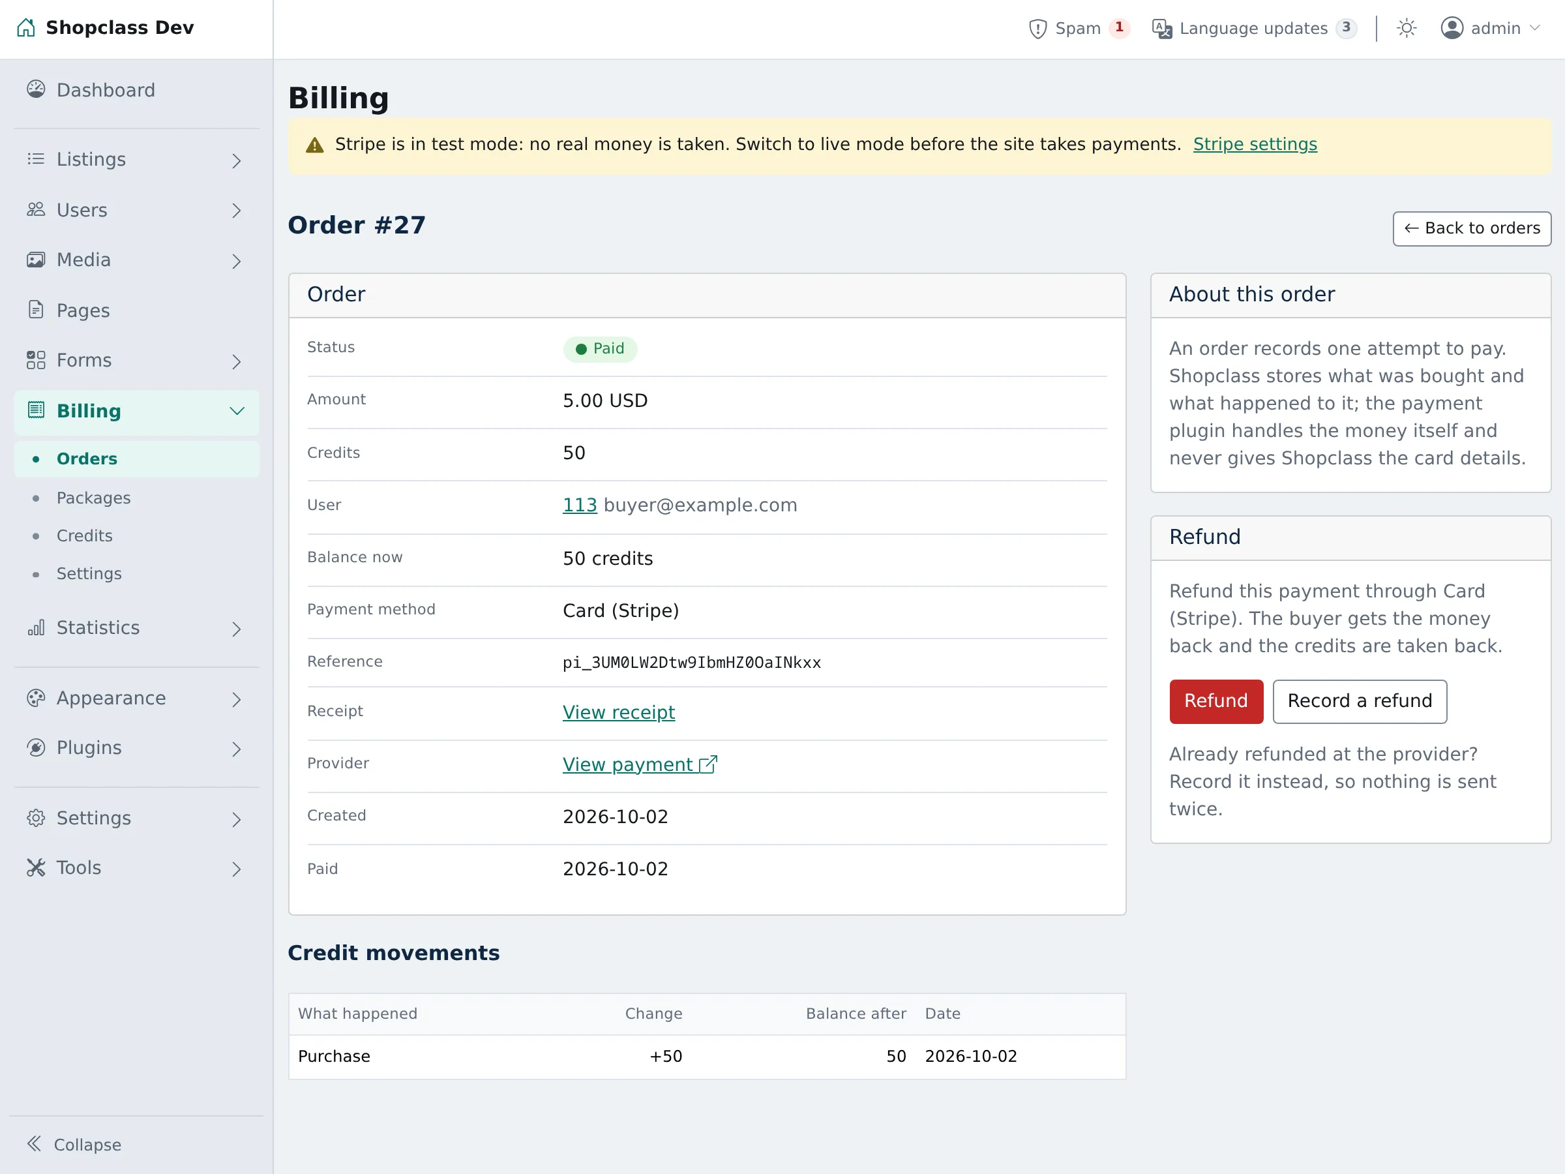
Task: Click the Collapse sidebar label
Action: [88, 1144]
